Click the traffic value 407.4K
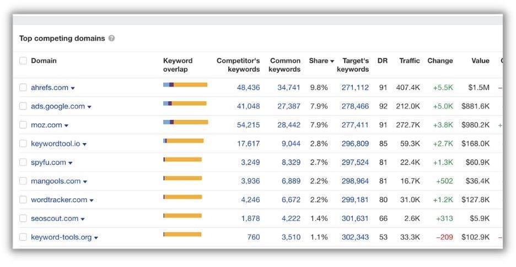This screenshot has height=267, width=516. click(408, 88)
